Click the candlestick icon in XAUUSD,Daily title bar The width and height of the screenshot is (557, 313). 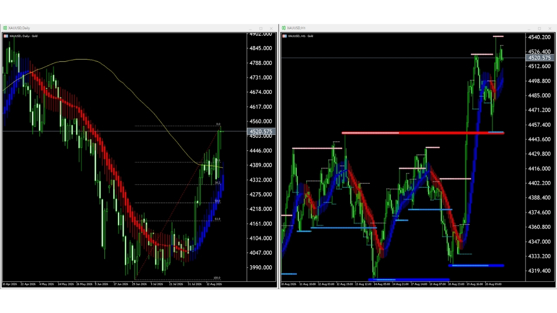coord(5,28)
